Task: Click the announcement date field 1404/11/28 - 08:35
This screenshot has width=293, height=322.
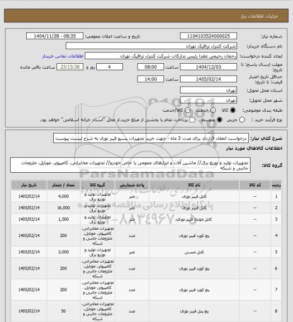Action: point(55,36)
